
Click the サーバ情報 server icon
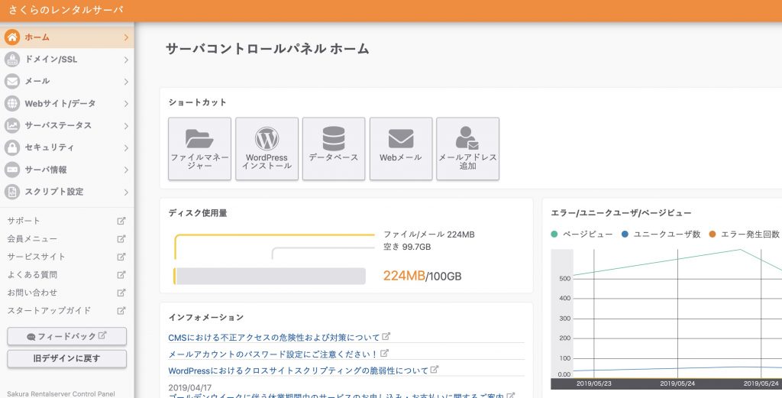pyautogui.click(x=12, y=170)
